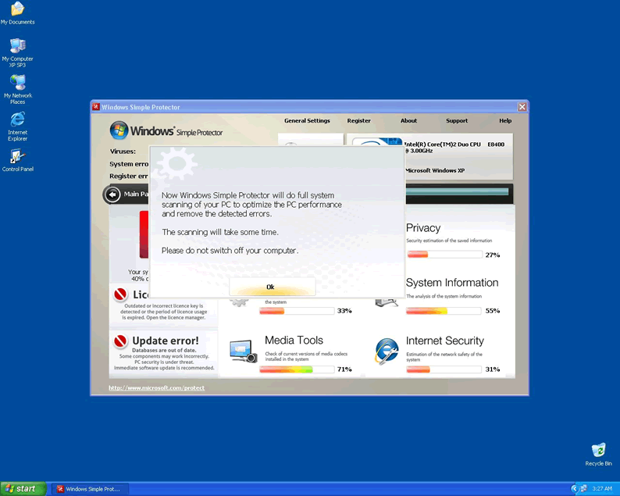
Task: Click the Windows Simple Protector logo
Action: point(166,131)
